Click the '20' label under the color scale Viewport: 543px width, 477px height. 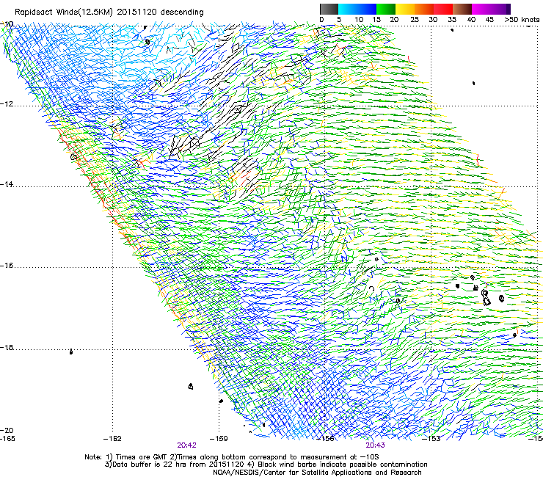pos(395,20)
